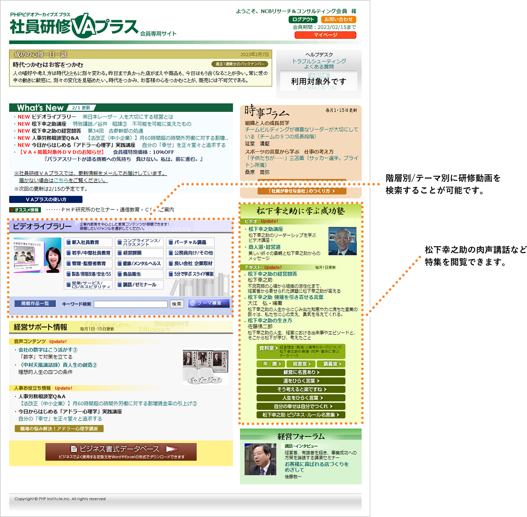This screenshot has height=517, width=527.
Task: Select 管理・監督者教育 category
Action: coord(87,263)
